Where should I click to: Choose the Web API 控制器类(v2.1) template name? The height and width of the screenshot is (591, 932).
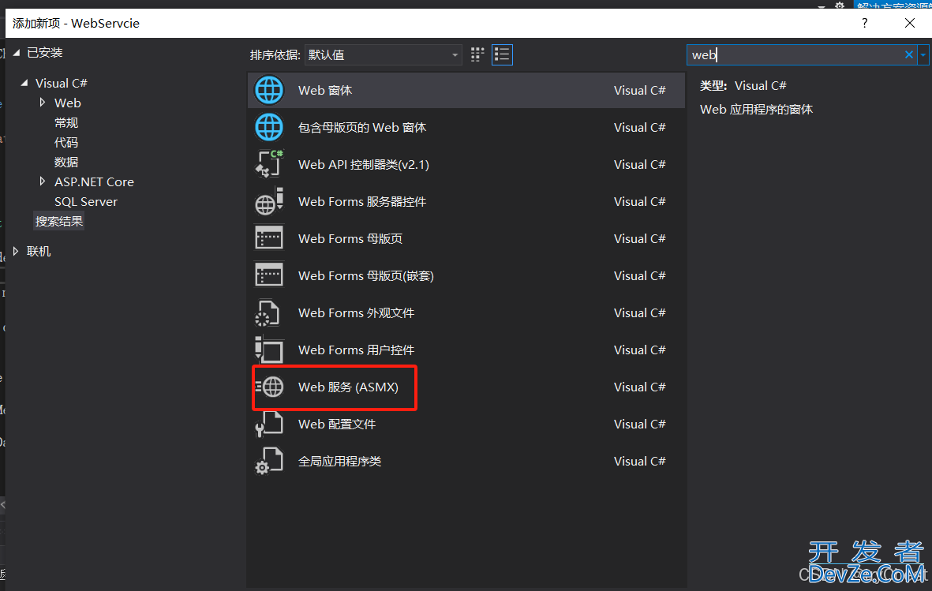point(364,165)
